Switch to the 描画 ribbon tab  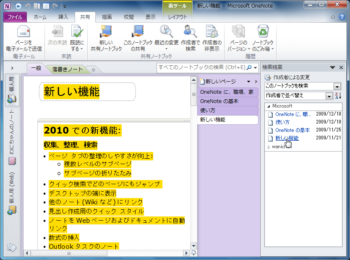tap(107, 17)
